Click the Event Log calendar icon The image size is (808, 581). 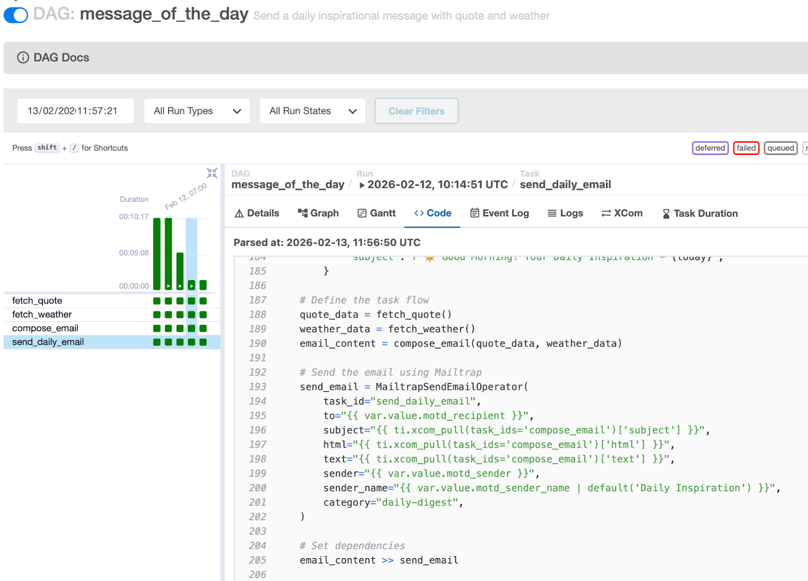474,213
